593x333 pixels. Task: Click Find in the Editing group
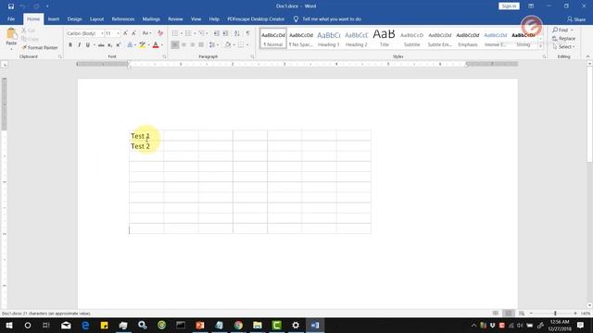click(x=562, y=30)
